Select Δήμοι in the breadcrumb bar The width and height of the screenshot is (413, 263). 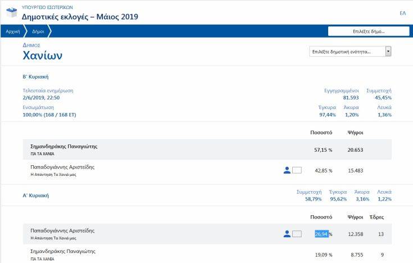[x=38, y=31]
